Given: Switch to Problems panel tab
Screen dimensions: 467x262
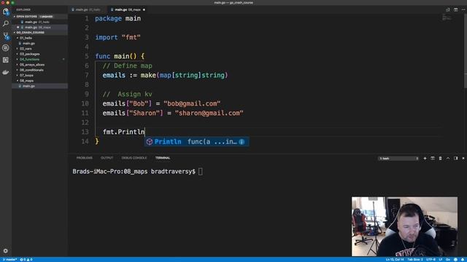Looking at the screenshot, I should (85, 158).
